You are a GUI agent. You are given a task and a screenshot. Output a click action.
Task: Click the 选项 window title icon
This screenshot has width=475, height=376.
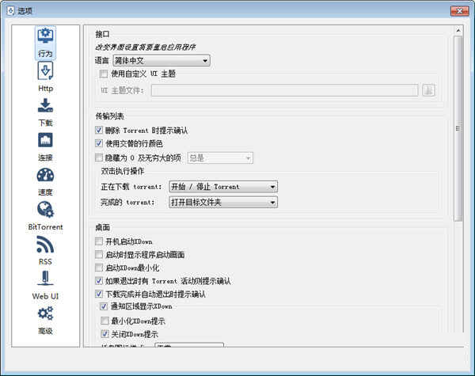10,11
